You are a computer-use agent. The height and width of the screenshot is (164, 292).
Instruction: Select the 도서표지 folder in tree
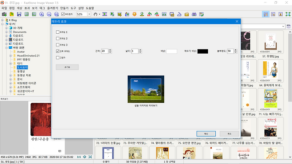[x=22, y=67]
